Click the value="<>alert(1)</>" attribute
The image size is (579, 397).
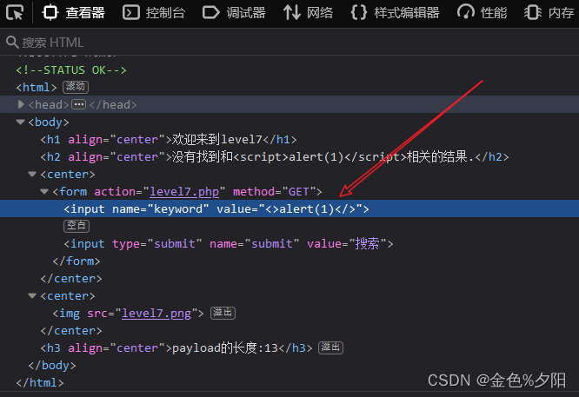(x=289, y=208)
